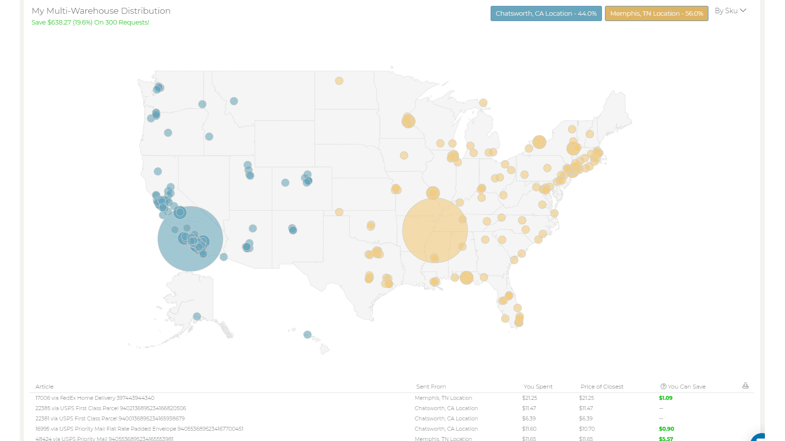This screenshot has height=441, width=785.
Task: Click the Article column header
Action: click(x=45, y=387)
